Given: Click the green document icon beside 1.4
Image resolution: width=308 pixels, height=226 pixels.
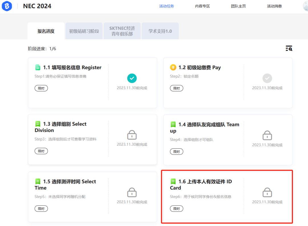Looking at the screenshot, I should [173, 124].
